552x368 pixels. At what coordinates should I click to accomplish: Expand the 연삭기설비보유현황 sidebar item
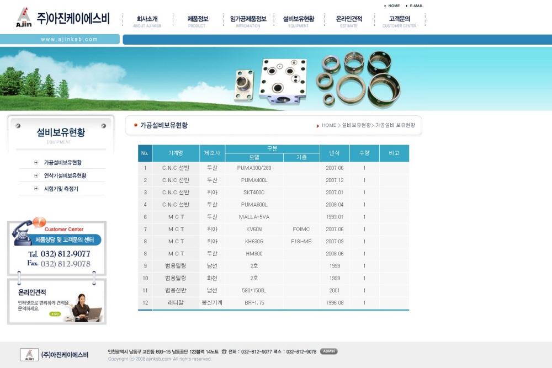[65, 176]
